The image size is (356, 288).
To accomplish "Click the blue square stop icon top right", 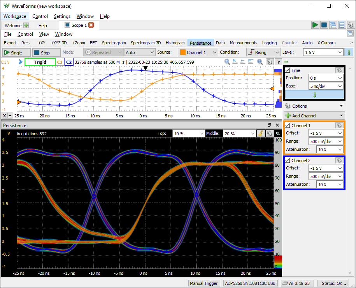I will coord(324,24).
